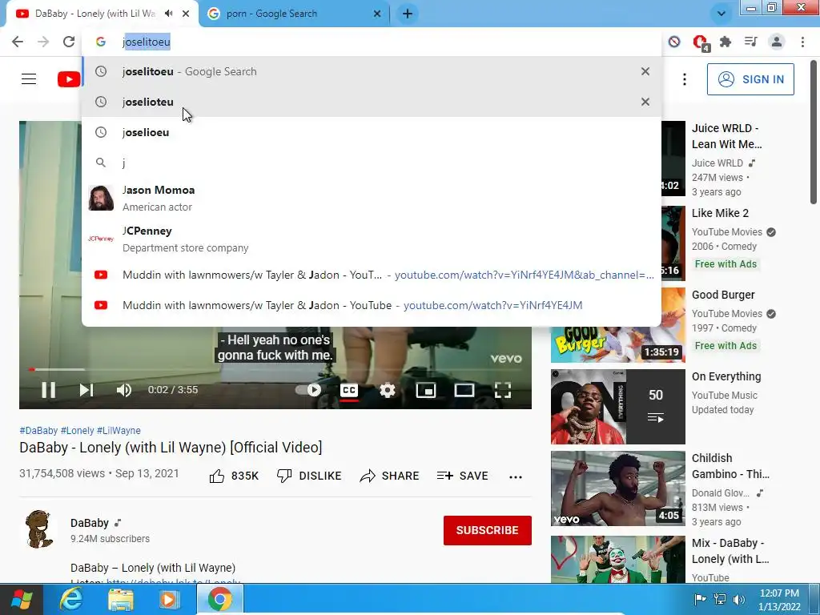This screenshot has height=615, width=820.
Task: Switch to theater mode
Action: [464, 390]
